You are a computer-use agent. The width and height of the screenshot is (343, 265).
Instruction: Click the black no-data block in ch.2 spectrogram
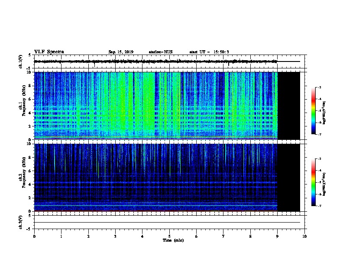(x=289, y=178)
